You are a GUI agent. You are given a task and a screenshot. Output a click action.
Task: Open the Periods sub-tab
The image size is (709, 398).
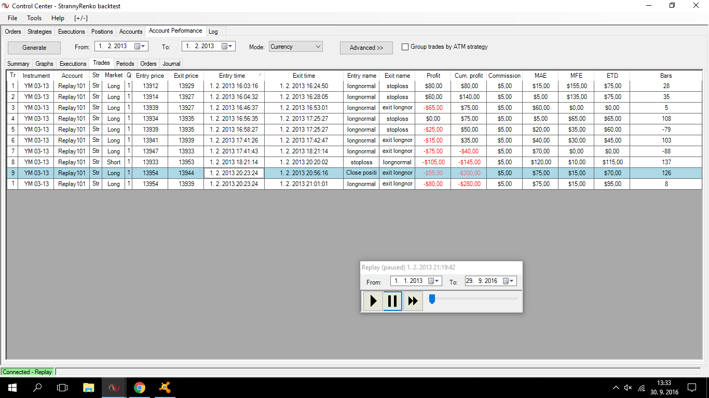(x=125, y=64)
